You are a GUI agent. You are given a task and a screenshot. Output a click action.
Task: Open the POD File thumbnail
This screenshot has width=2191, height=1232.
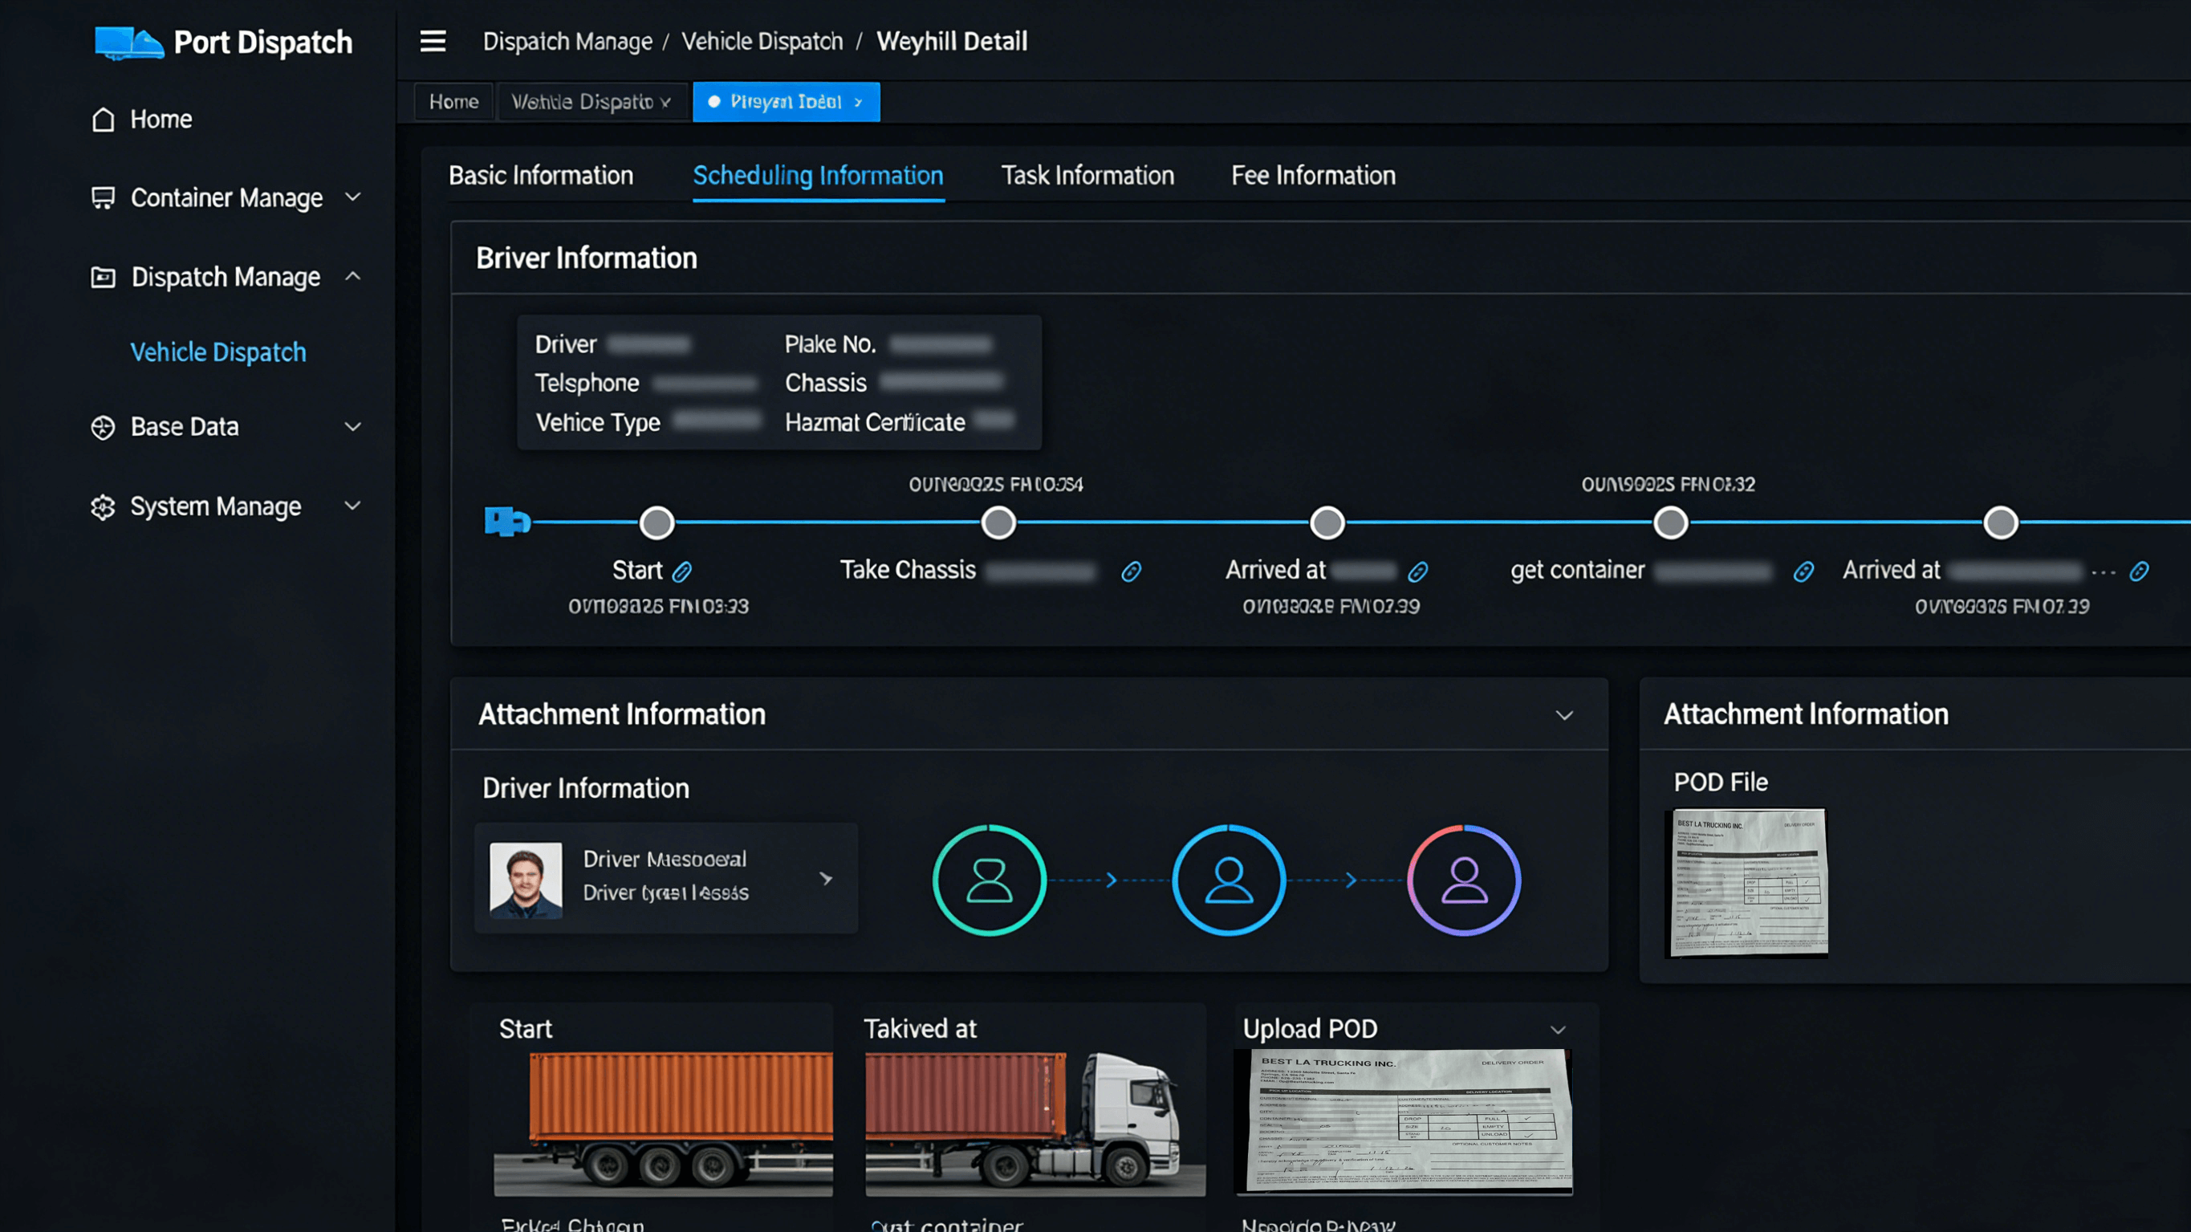1747,882
